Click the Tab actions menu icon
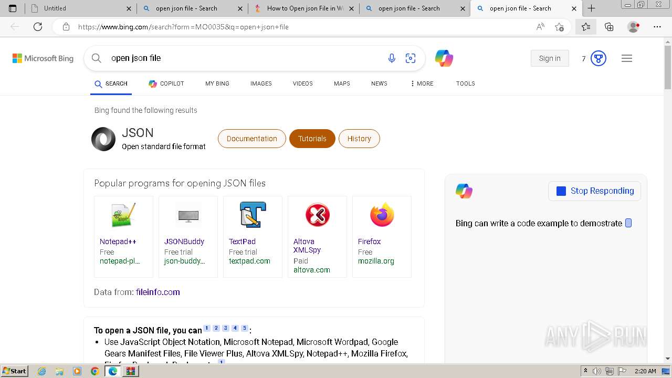672x378 pixels. (x=13, y=8)
